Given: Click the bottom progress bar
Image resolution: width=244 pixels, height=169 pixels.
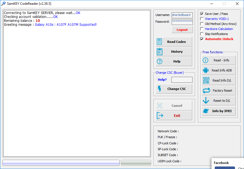Looking at the screenshot, I should (x=61, y=163).
